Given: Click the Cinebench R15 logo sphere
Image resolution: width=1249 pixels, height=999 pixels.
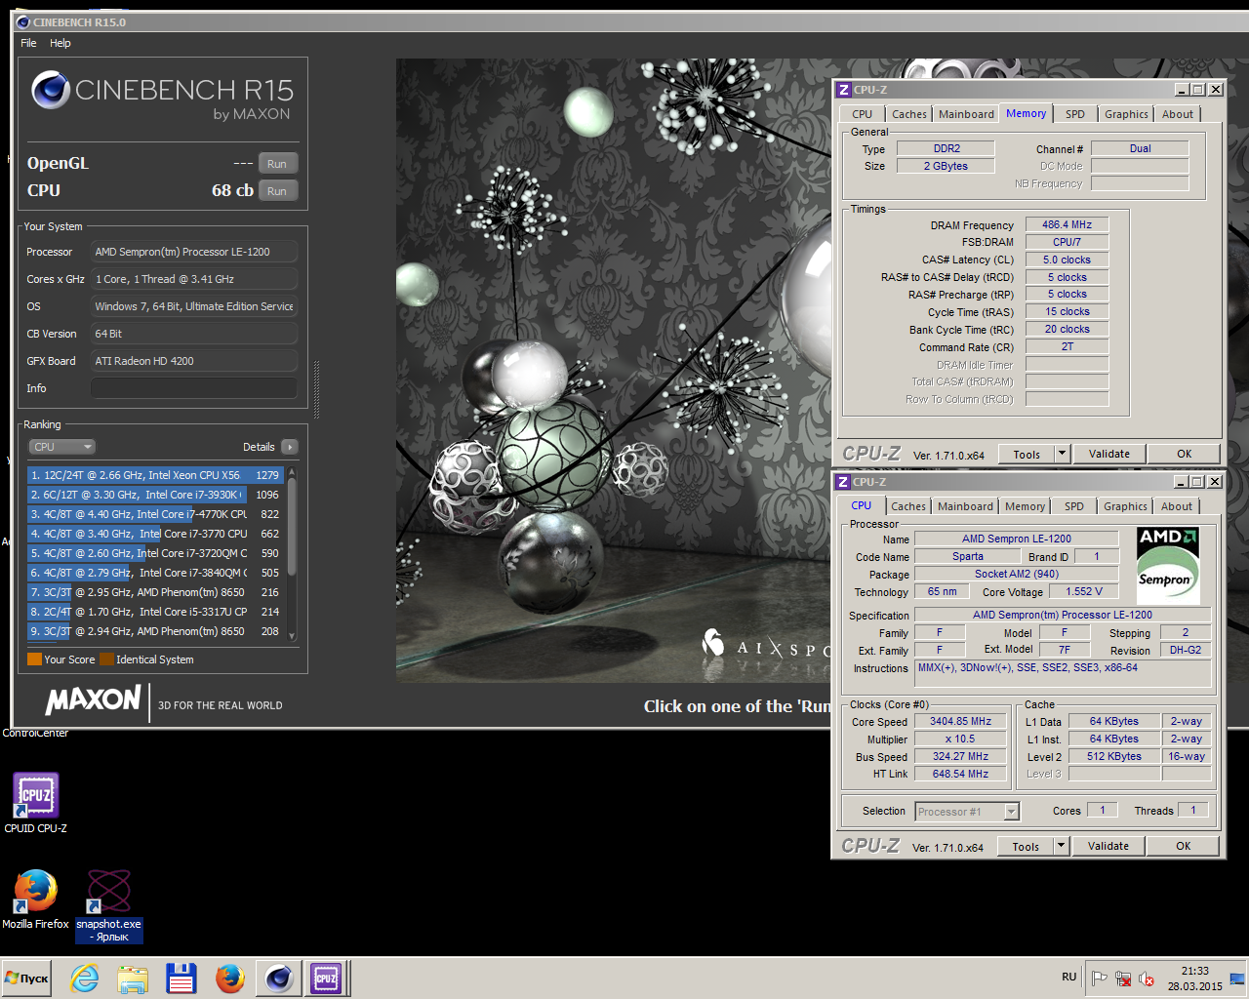Looking at the screenshot, I should (x=50, y=90).
